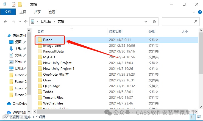Select the Oray folder
Viewport: 203px width, 121px height.
click(47, 80)
